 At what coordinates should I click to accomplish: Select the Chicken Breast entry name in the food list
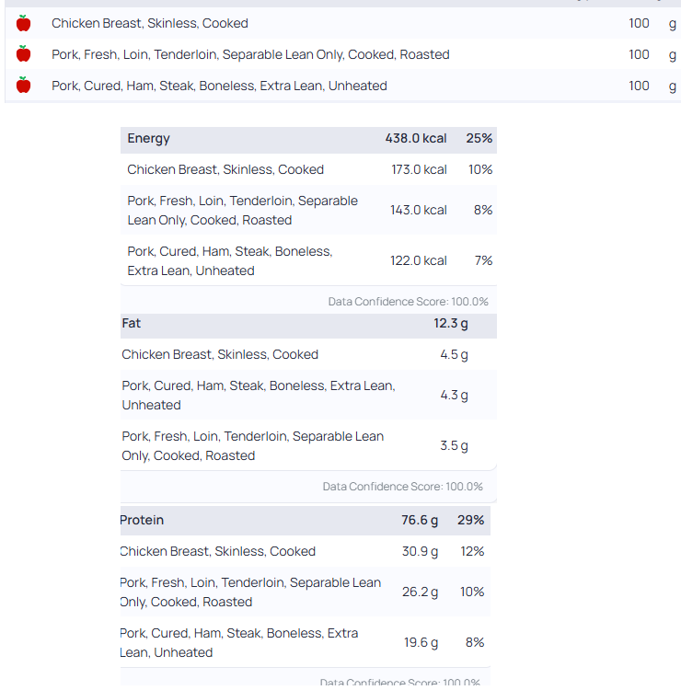pos(150,23)
